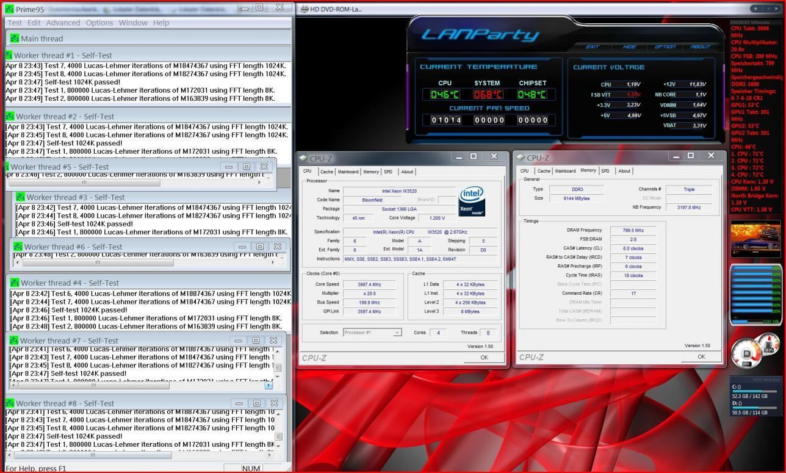Click right arrow of Worker thread #7 scrollbar
Image resolution: width=786 pixels, height=473 pixels.
coord(269,385)
